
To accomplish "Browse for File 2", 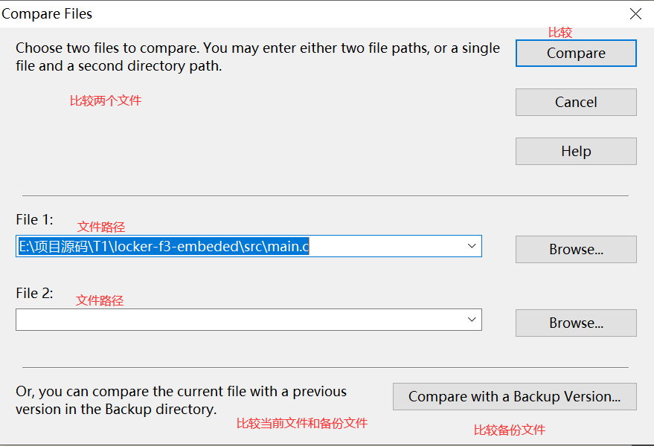I will (x=576, y=323).
